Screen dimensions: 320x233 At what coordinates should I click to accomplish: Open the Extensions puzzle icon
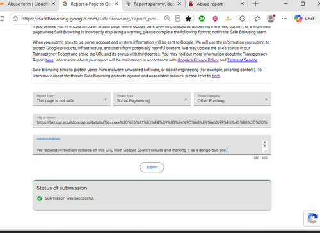click(x=242, y=19)
